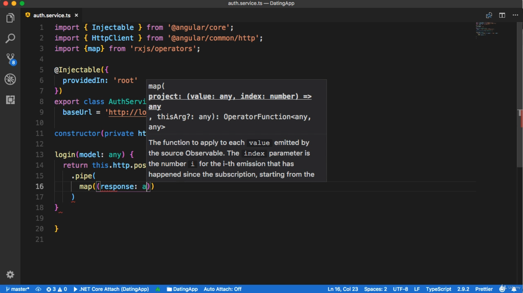This screenshot has height=293, width=523.
Task: Click the green flame icon in status bar
Action: click(x=158, y=289)
